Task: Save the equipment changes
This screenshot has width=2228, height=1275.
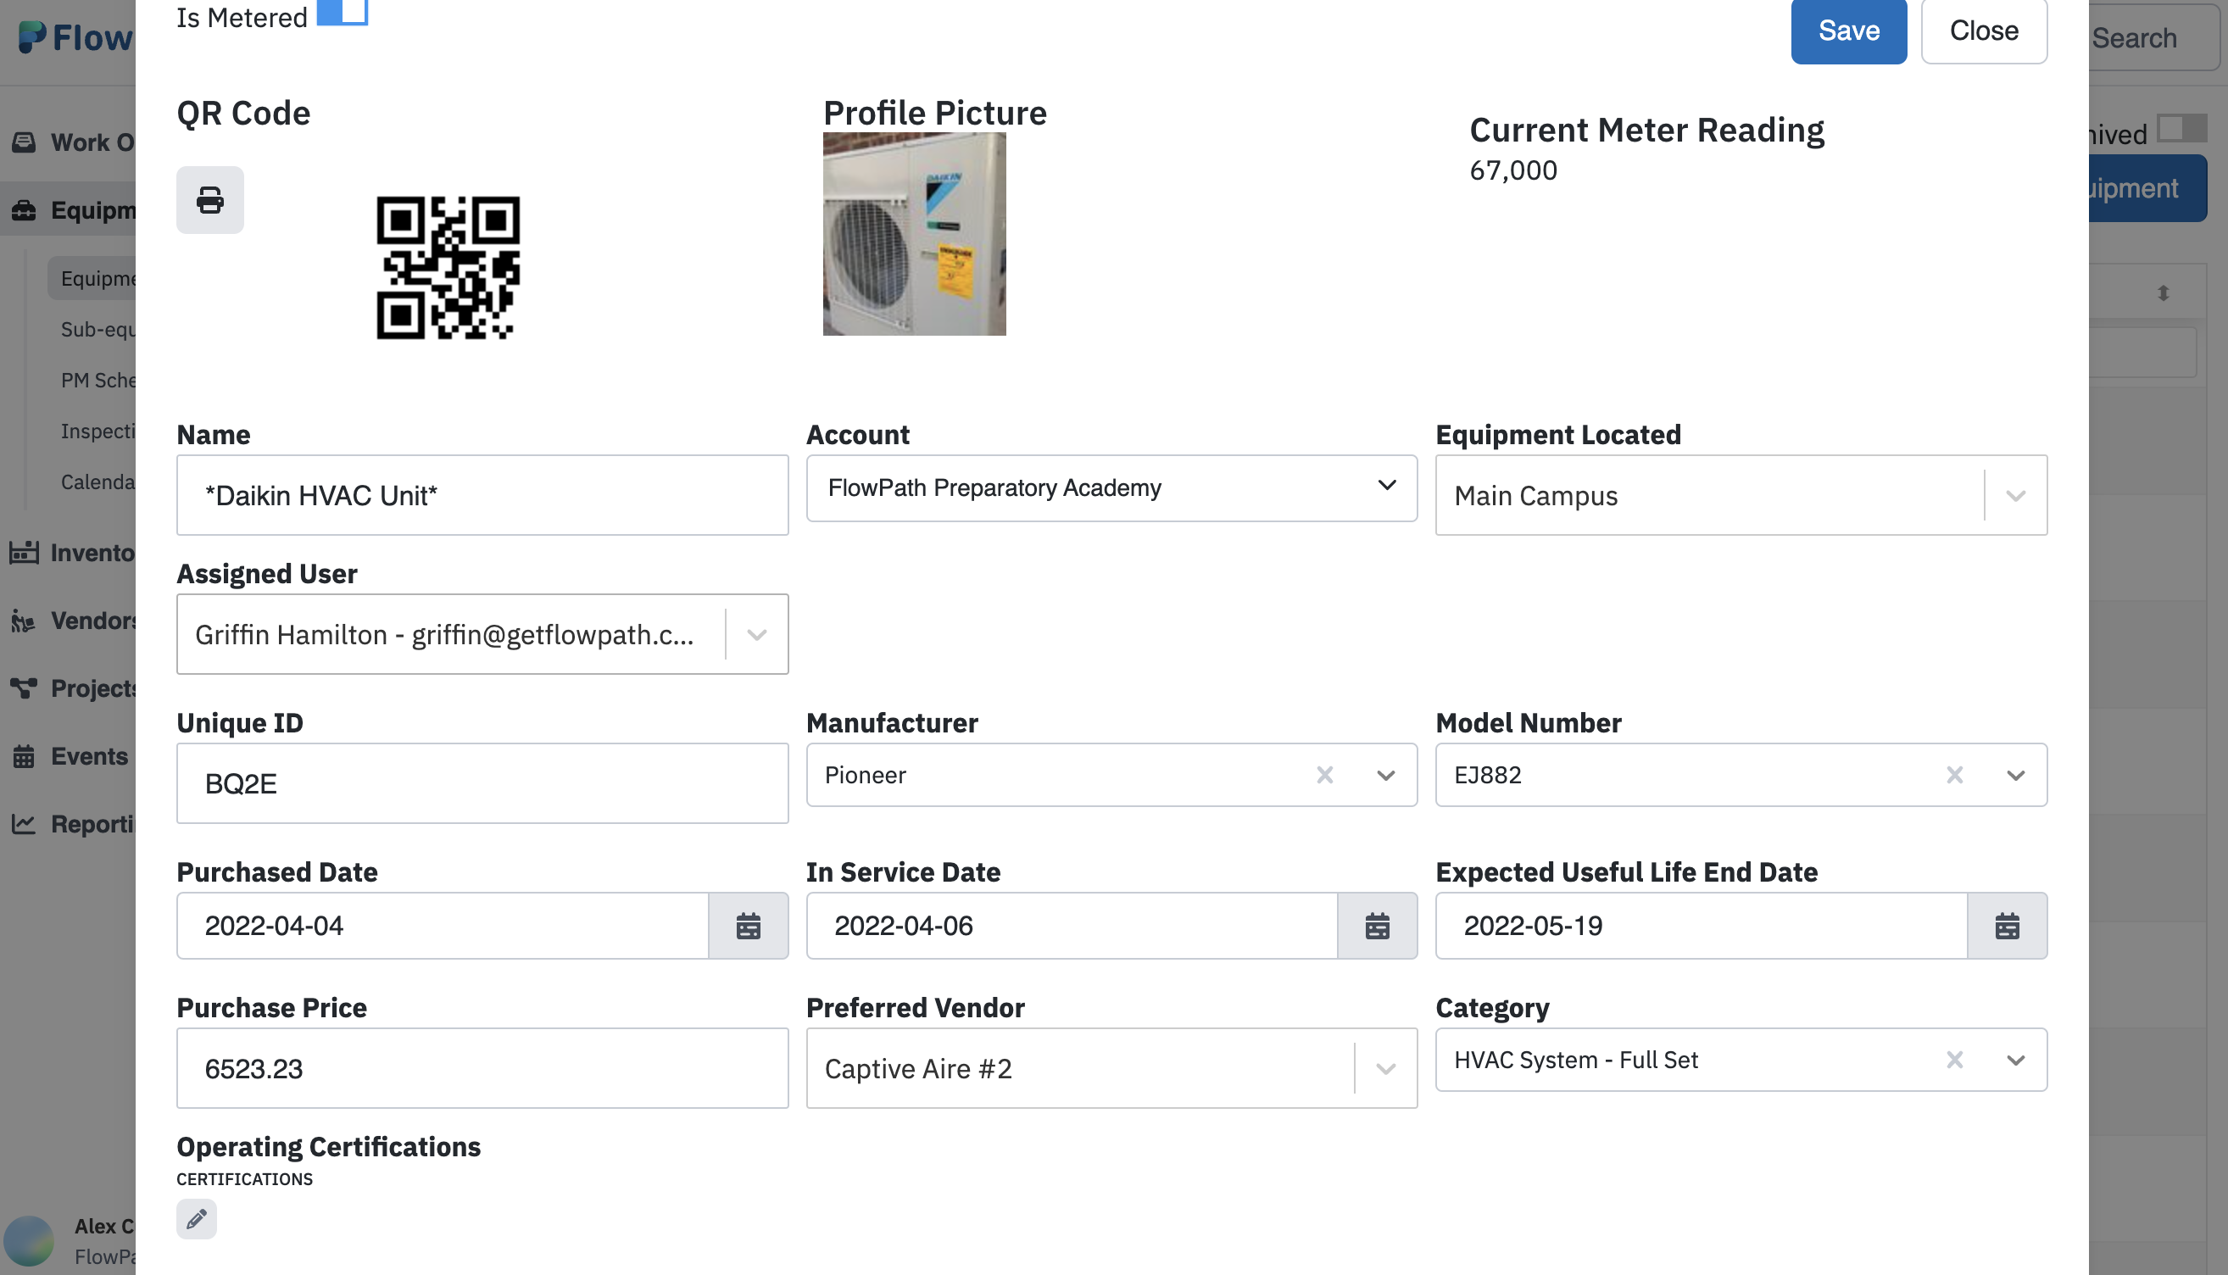Action: tap(1849, 31)
